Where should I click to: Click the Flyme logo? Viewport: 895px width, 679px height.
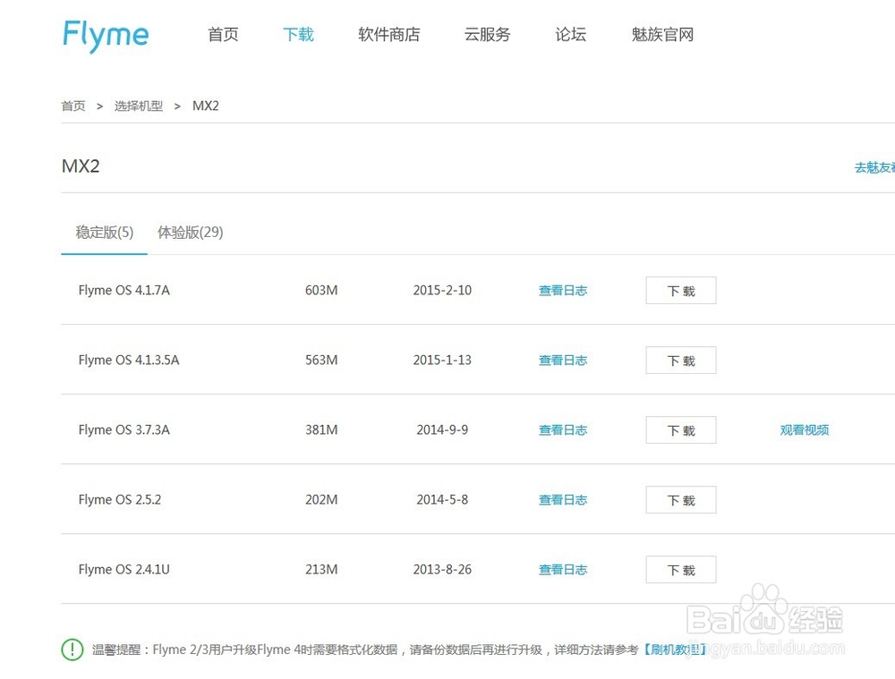tap(105, 34)
